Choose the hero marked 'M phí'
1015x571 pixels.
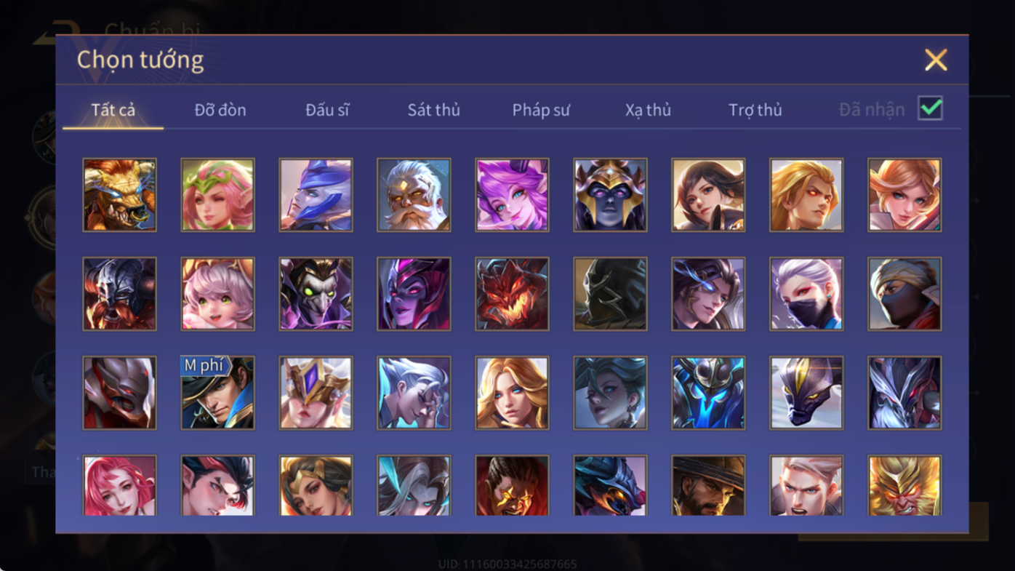pyautogui.click(x=217, y=393)
